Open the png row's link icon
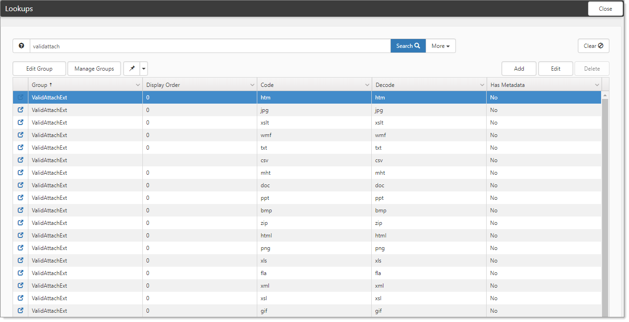629x322 pixels. 20,248
